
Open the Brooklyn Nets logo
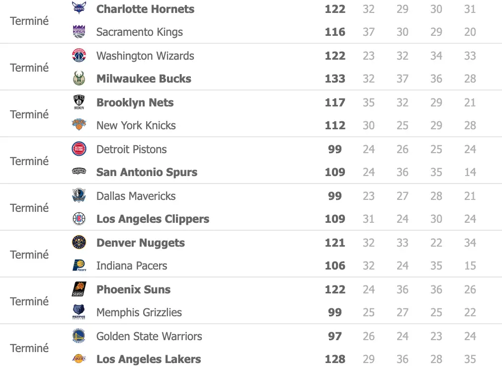click(79, 102)
